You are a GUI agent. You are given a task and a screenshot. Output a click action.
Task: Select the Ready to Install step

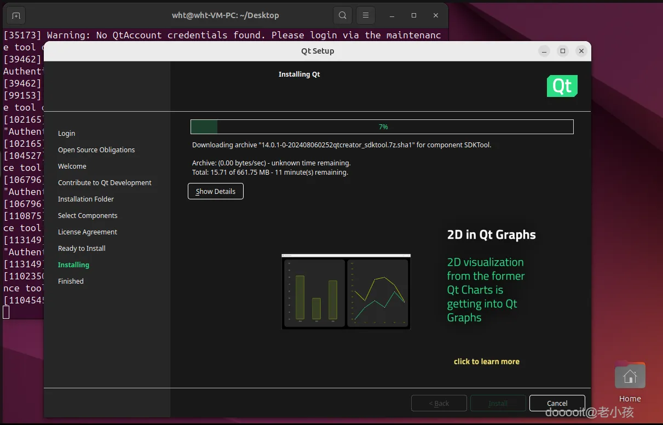point(82,248)
